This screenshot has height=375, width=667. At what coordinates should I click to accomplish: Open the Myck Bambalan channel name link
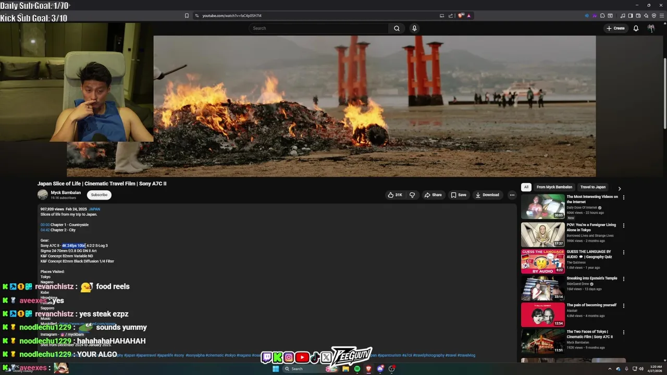[x=66, y=193]
